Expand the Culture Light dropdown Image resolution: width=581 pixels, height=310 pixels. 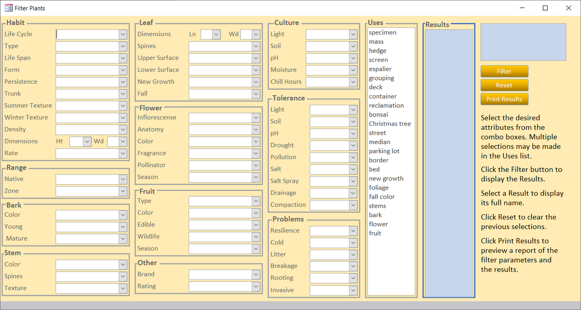[353, 35]
